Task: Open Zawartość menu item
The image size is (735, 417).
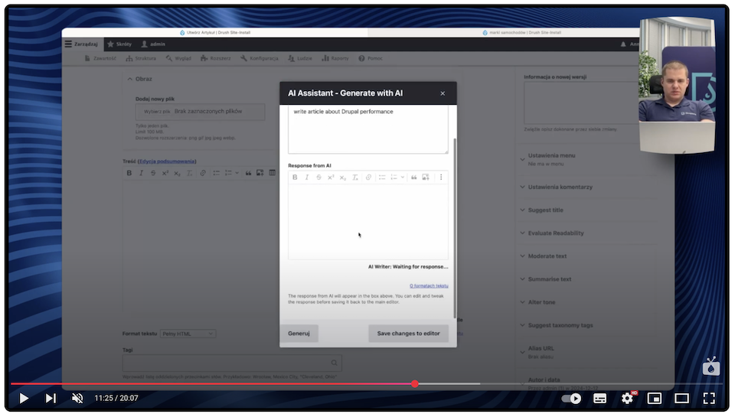Action: (x=100, y=59)
